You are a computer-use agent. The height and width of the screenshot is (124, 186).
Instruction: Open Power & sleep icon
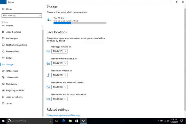click(3, 51)
